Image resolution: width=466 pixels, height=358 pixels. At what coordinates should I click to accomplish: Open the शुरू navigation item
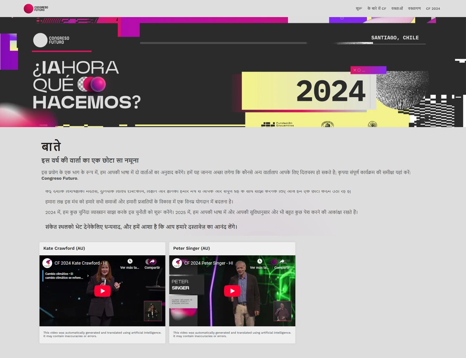pos(359,9)
